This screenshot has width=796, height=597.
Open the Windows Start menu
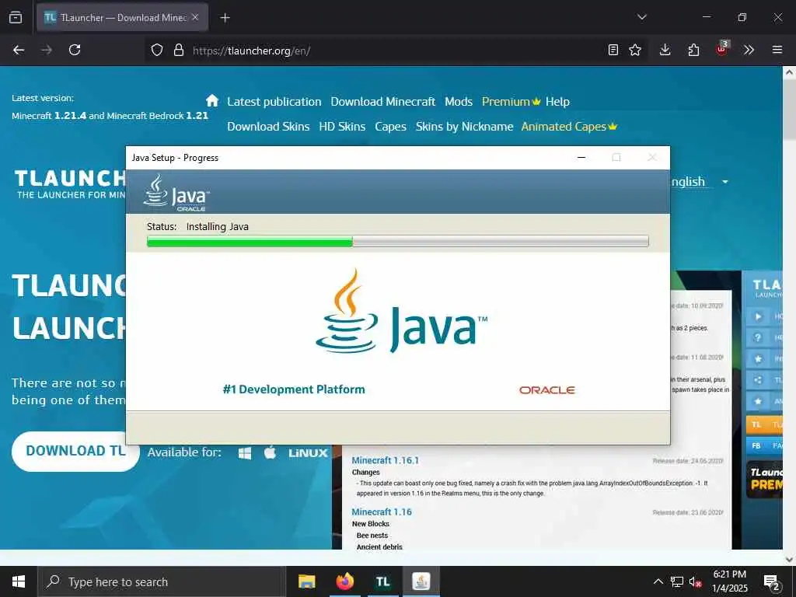(x=19, y=581)
